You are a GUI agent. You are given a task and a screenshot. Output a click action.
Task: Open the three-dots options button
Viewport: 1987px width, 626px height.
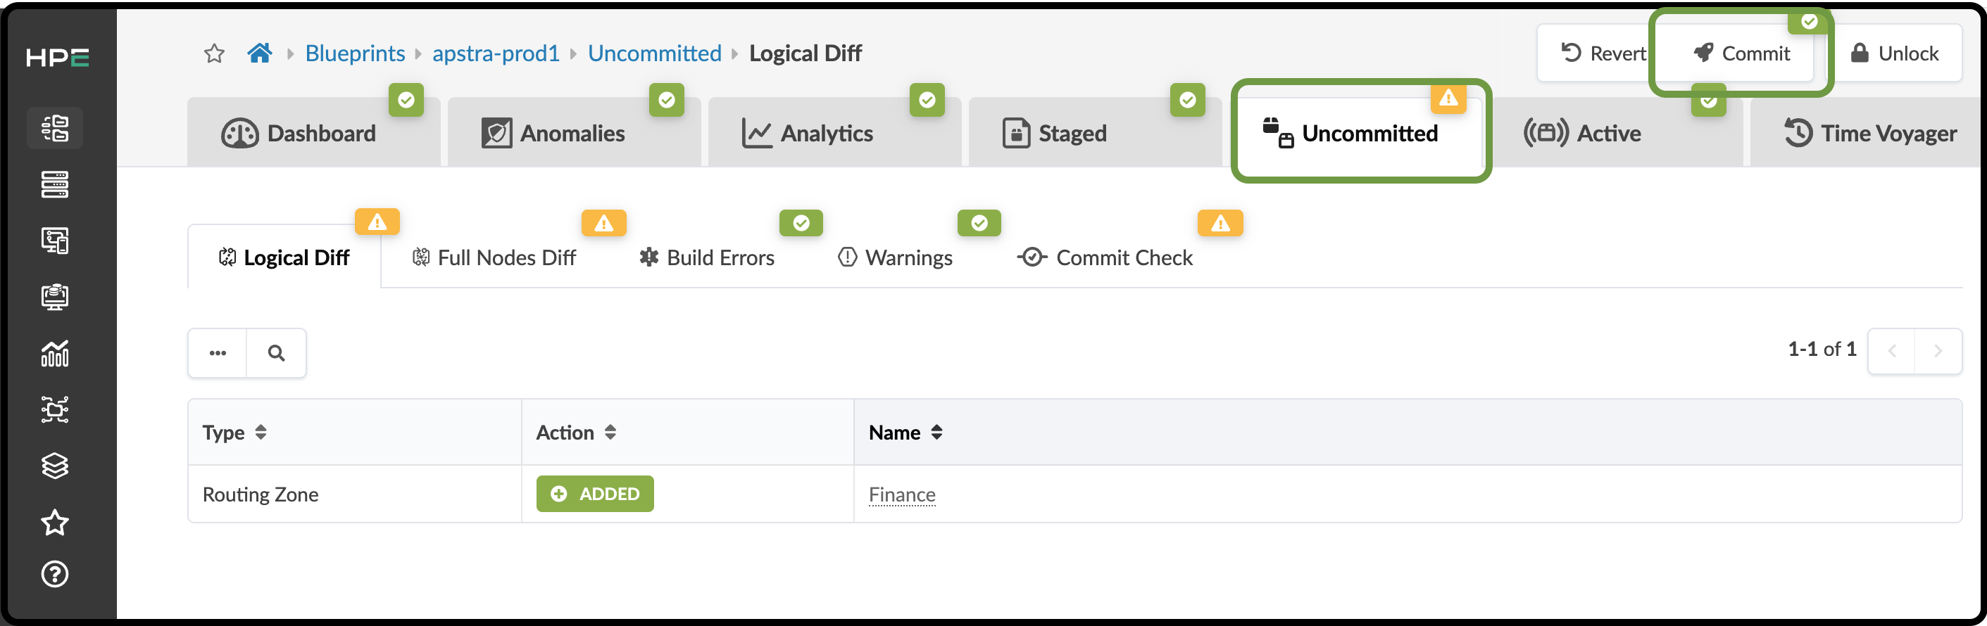point(218,353)
